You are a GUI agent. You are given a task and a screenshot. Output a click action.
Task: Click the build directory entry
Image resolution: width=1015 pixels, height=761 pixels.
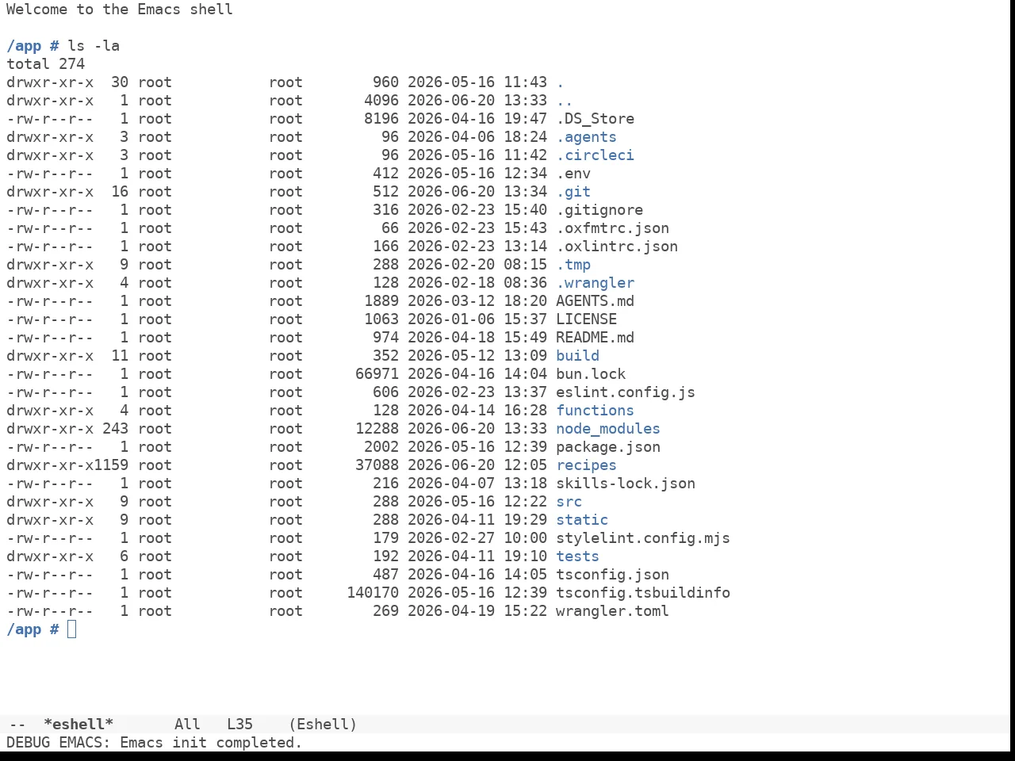tap(577, 356)
